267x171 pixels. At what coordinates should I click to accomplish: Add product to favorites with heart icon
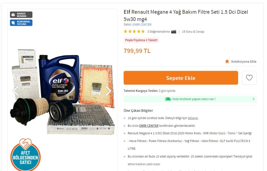tap(249, 78)
